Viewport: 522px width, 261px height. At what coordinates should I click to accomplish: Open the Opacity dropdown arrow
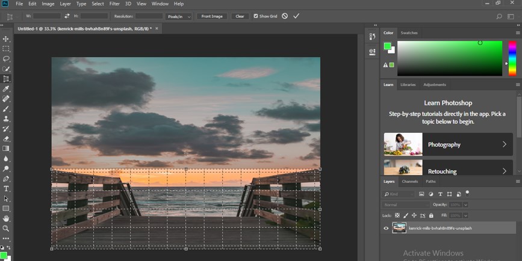(465, 205)
